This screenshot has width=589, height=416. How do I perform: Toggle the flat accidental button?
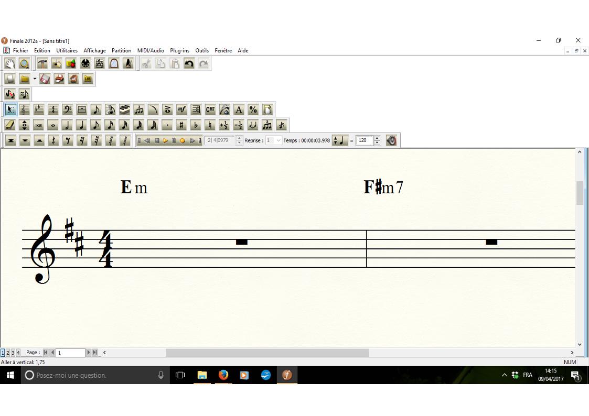[x=196, y=125]
